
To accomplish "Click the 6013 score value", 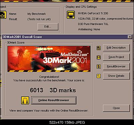I will 37,90.
